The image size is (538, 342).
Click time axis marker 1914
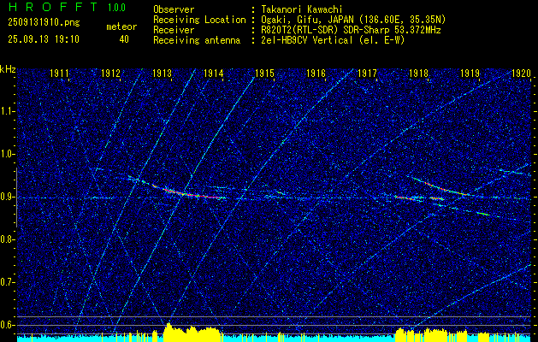214,73
